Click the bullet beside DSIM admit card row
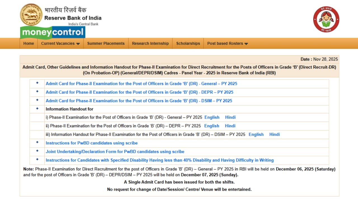 coord(37,100)
